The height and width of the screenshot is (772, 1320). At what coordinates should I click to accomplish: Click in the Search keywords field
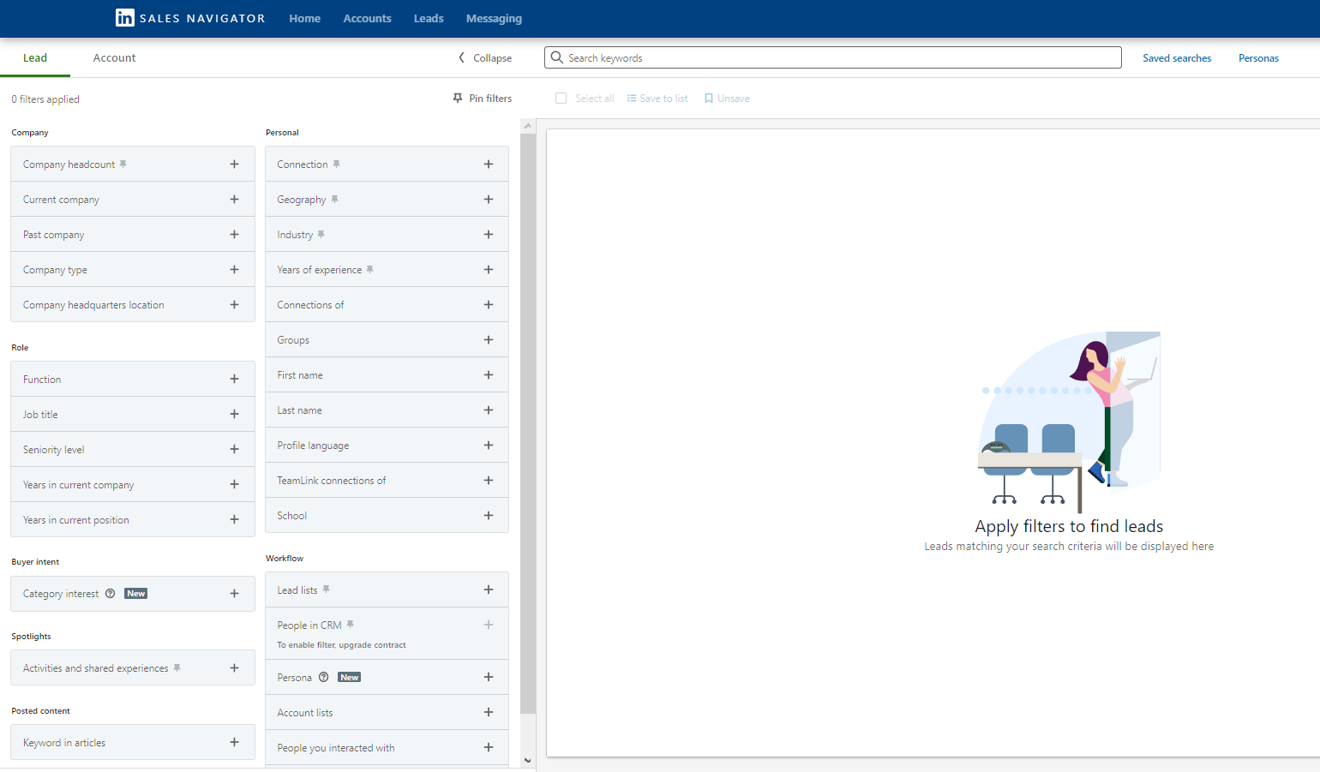coord(833,57)
